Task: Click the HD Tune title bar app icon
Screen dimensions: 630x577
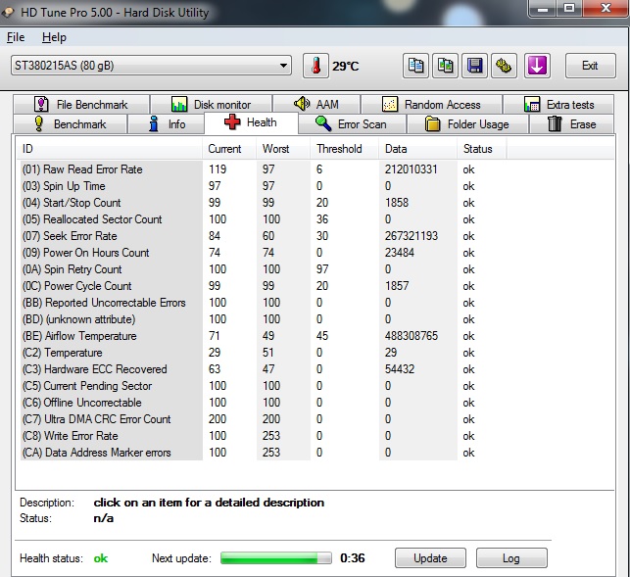Action: tap(8, 12)
